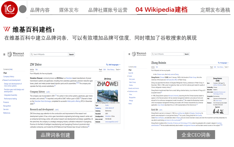Click Wikipedia globe logo on ZW Drive page

click(x=9, y=54)
